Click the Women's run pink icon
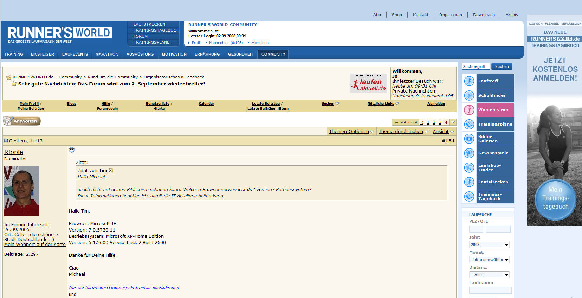Screen dimensions: 582x298 point(469,110)
